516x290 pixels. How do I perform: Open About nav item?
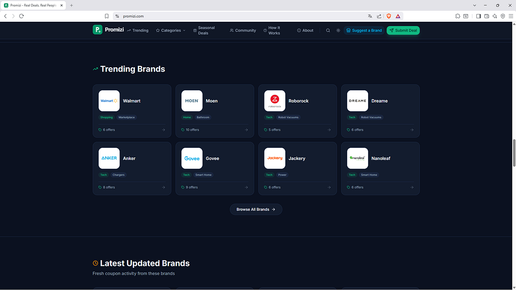coord(305,30)
